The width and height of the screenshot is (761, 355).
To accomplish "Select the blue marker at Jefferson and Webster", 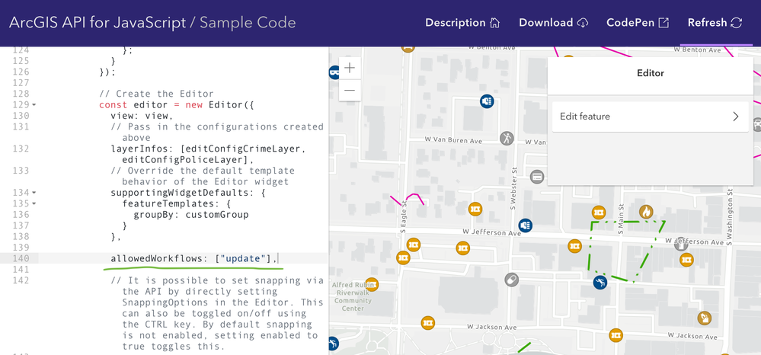I will tap(525, 225).
